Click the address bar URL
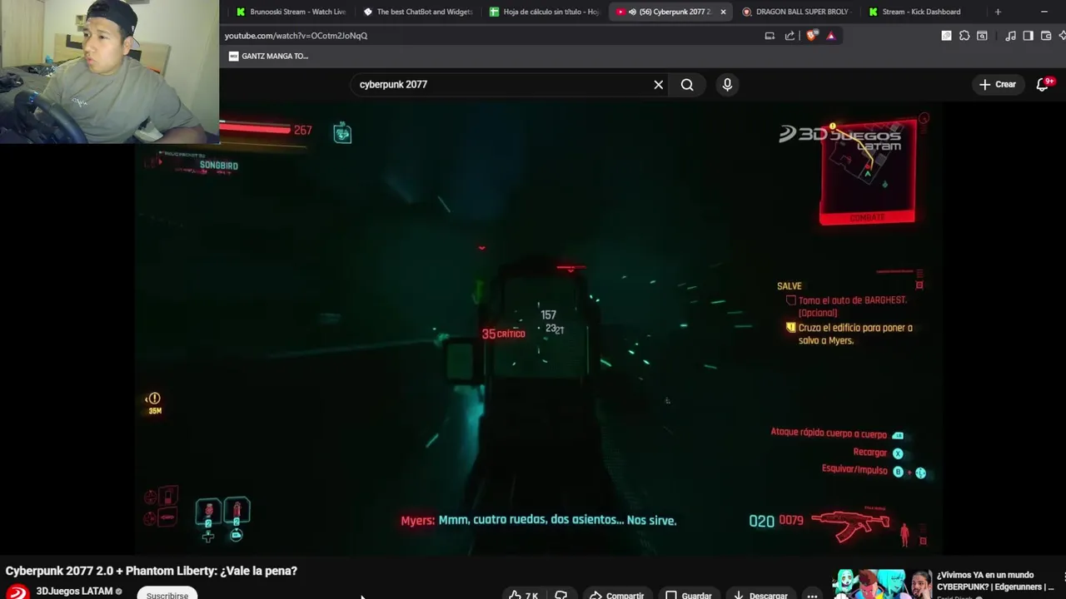The height and width of the screenshot is (599, 1066). [x=296, y=36]
